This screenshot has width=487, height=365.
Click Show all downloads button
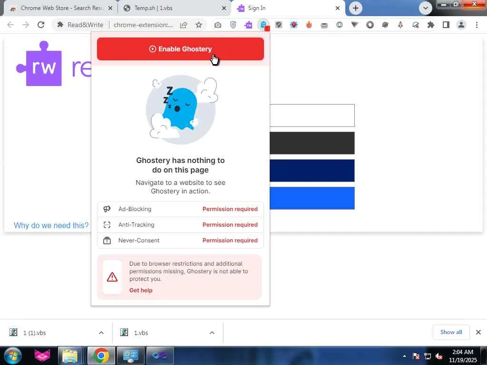click(x=451, y=332)
